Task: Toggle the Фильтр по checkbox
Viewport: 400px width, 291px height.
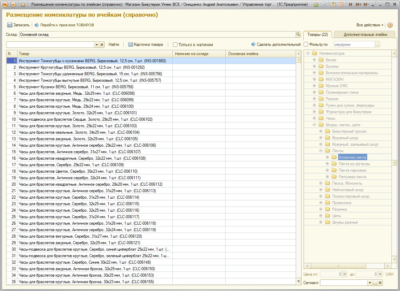Action: tap(306, 44)
